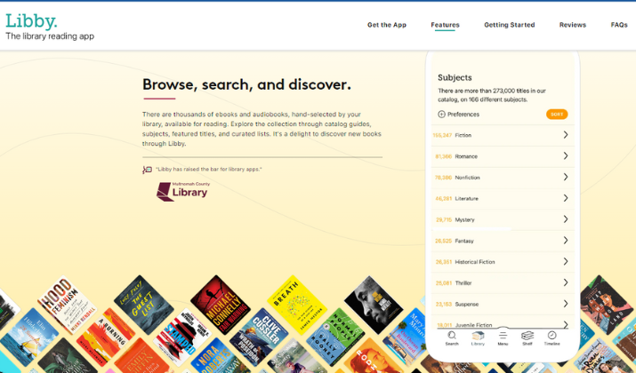Tap the Preferences plus icon
Screen dimensions: 636x373
pos(442,115)
